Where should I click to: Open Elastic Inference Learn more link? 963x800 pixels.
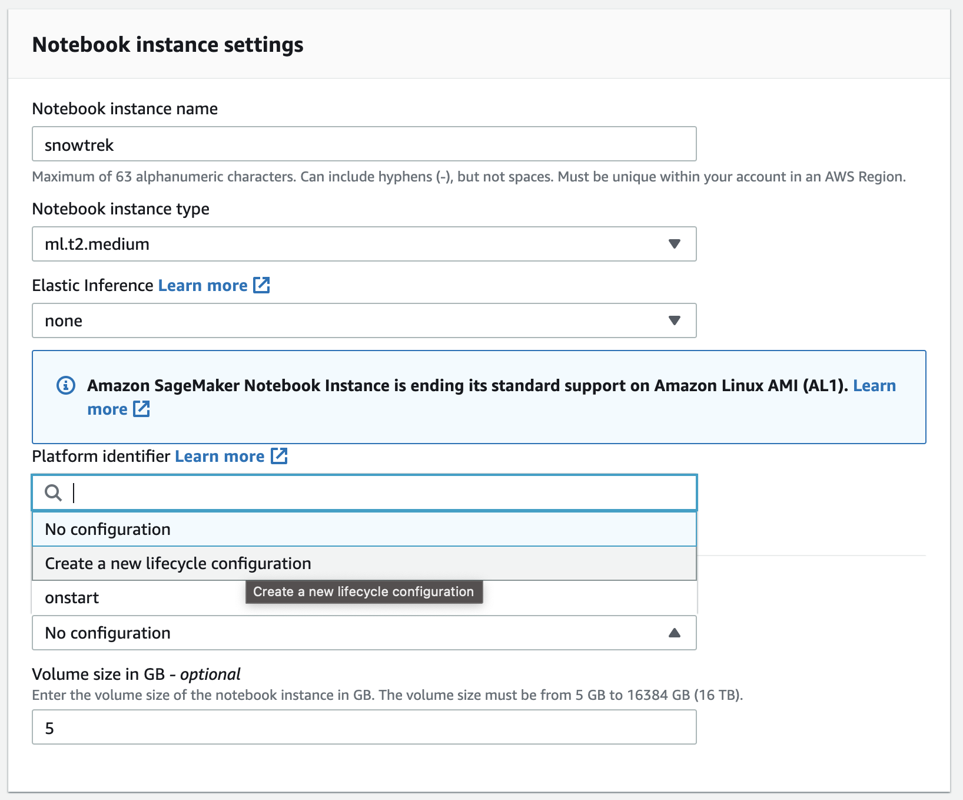[202, 286]
